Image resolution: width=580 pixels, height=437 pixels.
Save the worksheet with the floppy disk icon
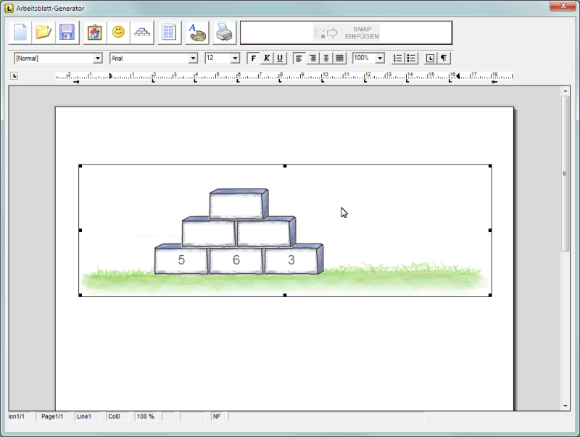pos(67,32)
